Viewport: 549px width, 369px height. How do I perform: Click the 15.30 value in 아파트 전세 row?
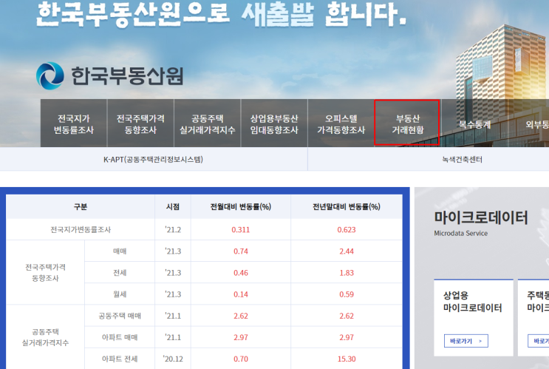347,359
